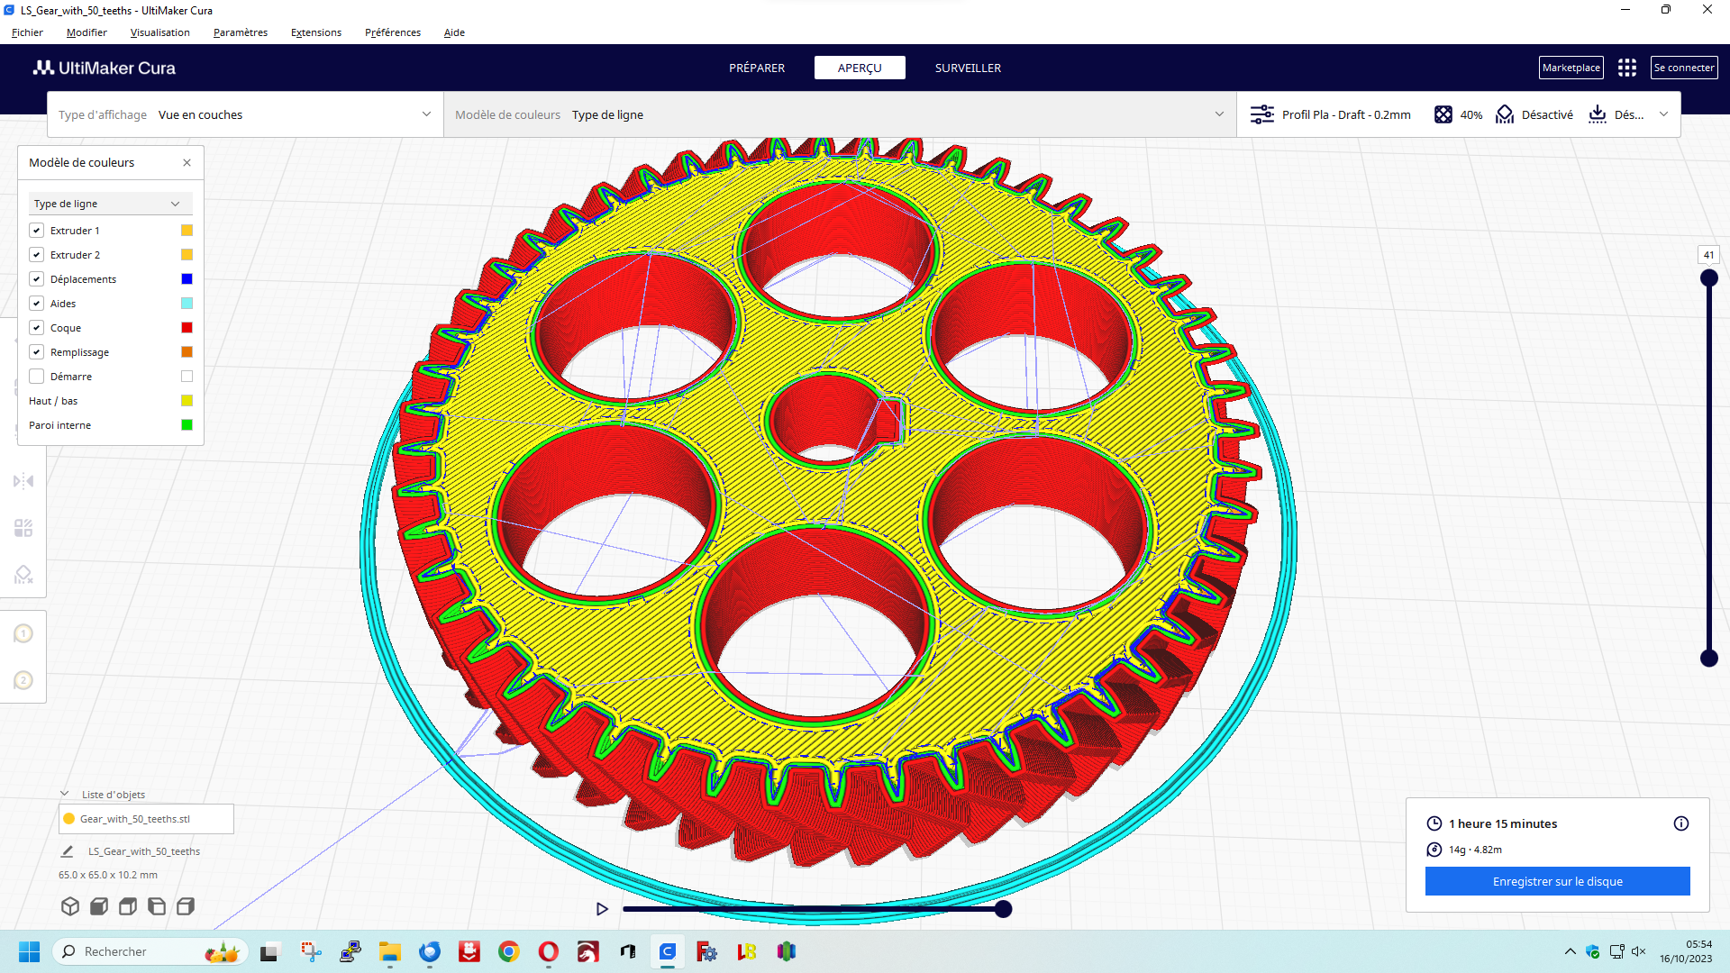Image resolution: width=1730 pixels, height=973 pixels.
Task: Switch to the PRÉPARER tab
Action: pyautogui.click(x=756, y=68)
